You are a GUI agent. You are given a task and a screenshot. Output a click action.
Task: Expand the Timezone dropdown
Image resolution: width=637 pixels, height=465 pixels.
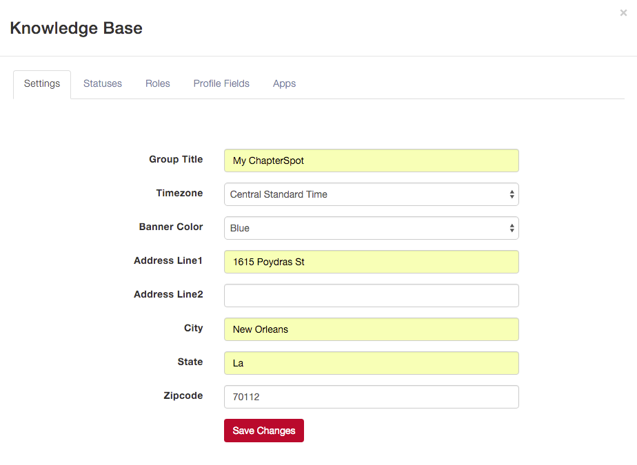[372, 194]
